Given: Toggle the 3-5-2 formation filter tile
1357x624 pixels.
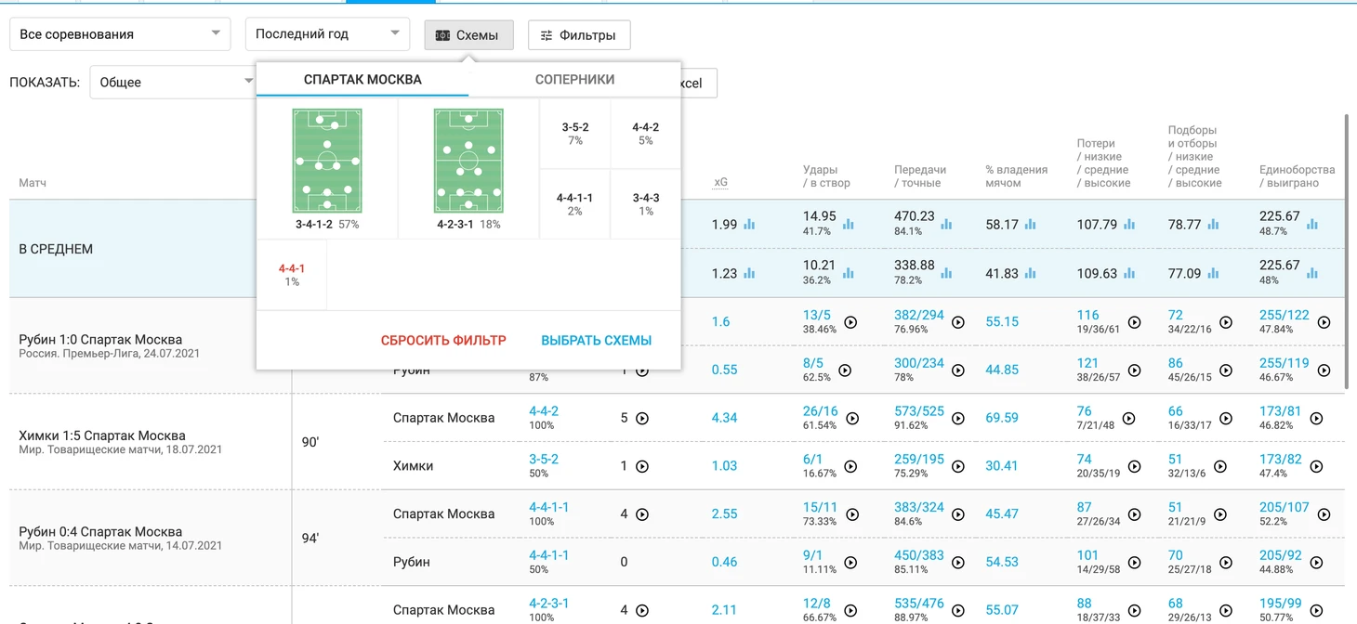Looking at the screenshot, I should 574,134.
